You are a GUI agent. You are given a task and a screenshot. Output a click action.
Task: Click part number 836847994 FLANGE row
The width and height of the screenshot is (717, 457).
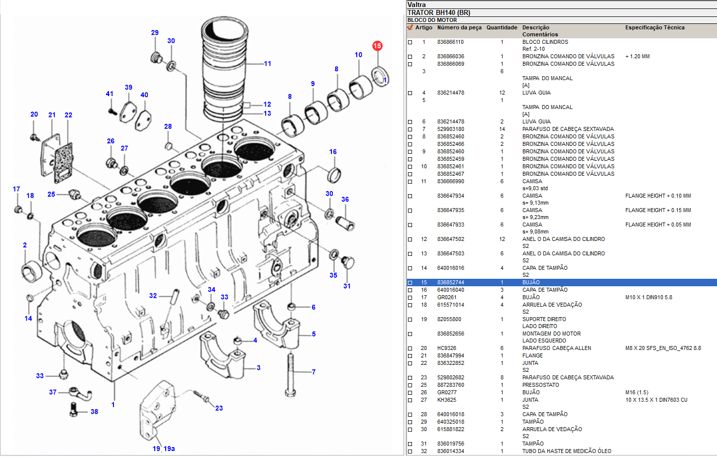click(450, 355)
